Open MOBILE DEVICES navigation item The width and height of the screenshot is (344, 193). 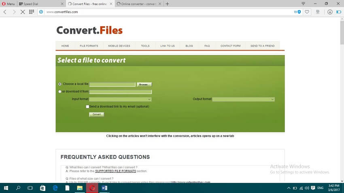119,46
